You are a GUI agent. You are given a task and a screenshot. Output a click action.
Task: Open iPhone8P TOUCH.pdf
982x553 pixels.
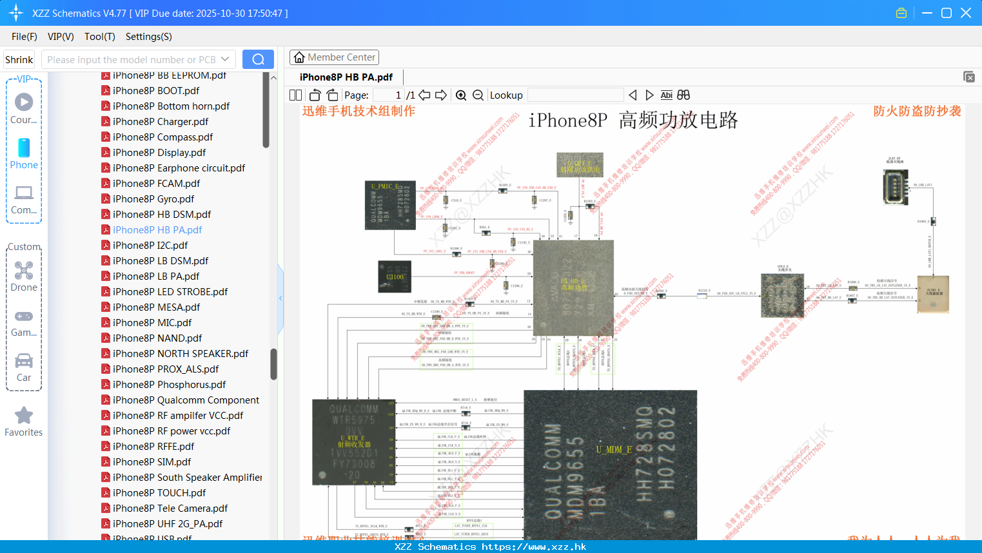click(x=159, y=492)
